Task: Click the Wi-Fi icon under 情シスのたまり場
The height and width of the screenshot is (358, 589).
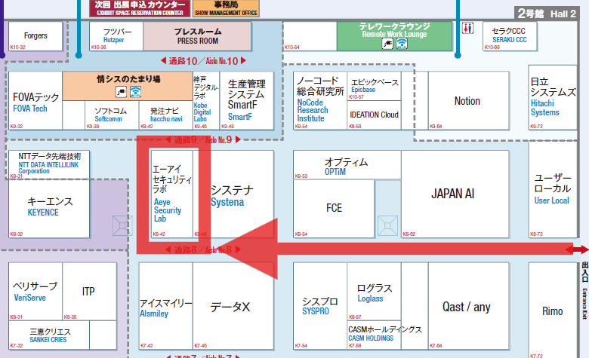Action: (135, 92)
